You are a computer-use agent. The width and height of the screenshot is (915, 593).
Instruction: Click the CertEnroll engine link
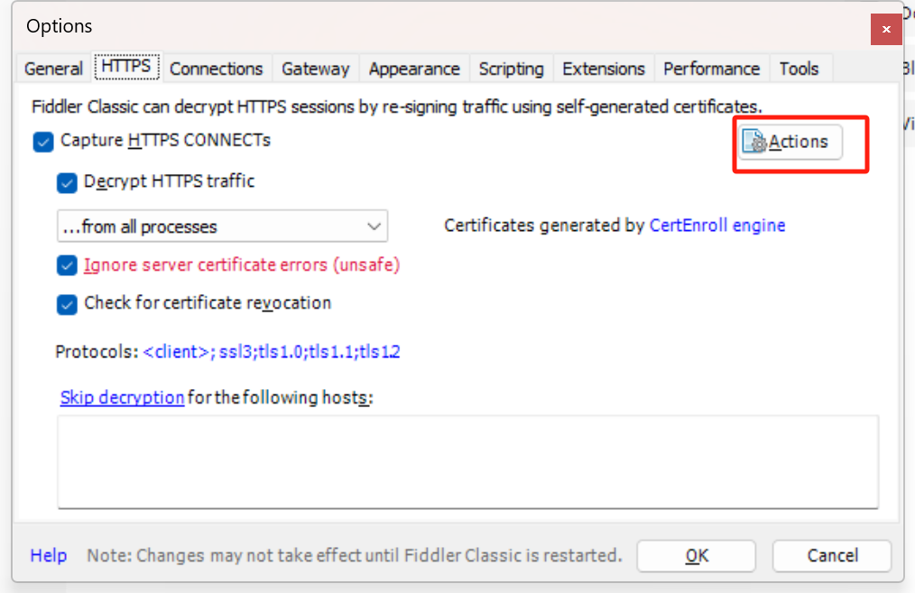(717, 226)
